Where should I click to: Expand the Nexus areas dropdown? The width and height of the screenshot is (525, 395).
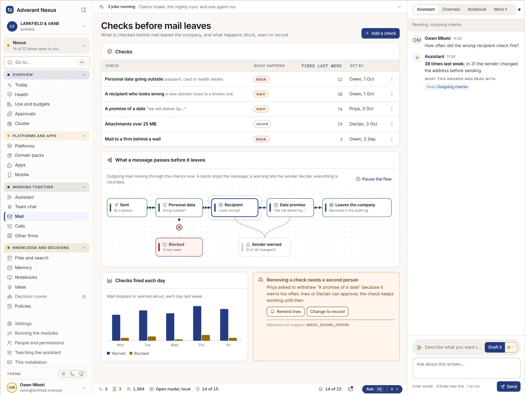[47, 45]
